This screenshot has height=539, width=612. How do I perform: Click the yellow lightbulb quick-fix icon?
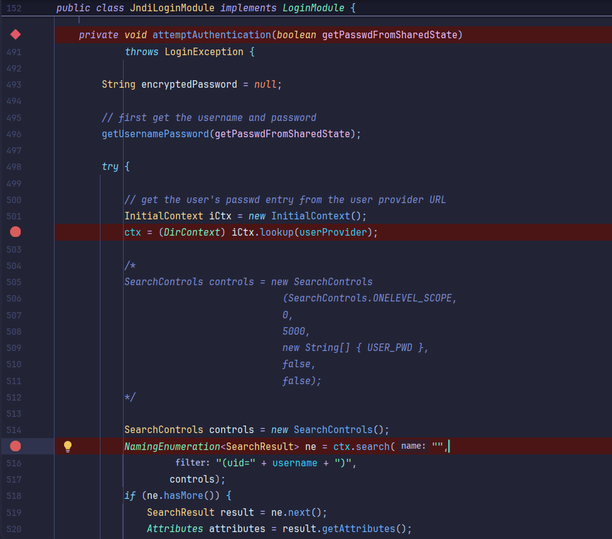click(68, 446)
